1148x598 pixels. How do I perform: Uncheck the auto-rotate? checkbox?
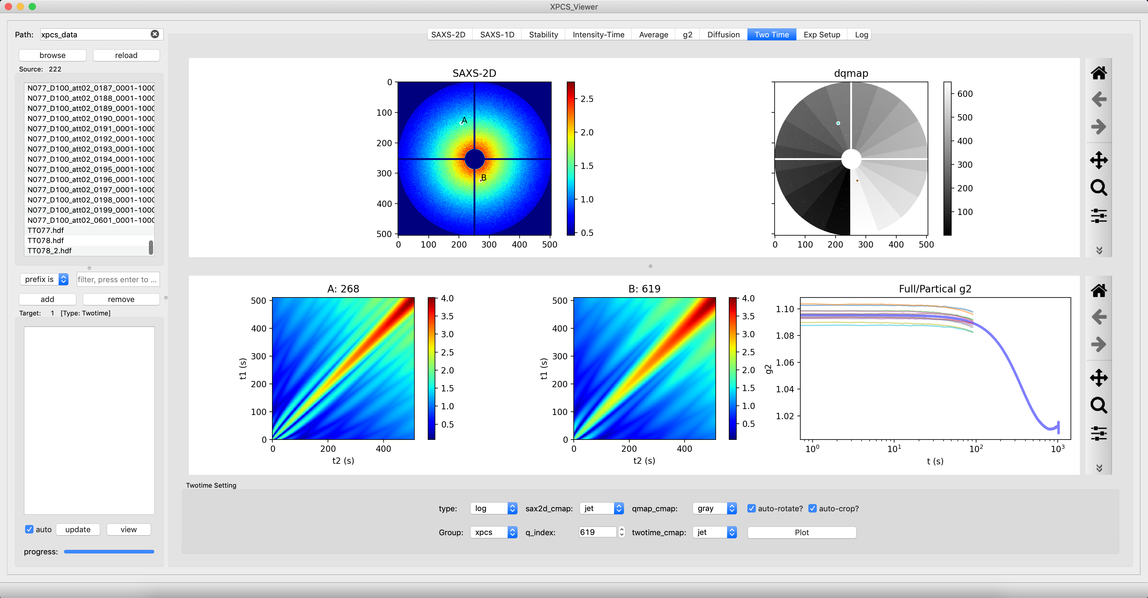[x=751, y=508]
